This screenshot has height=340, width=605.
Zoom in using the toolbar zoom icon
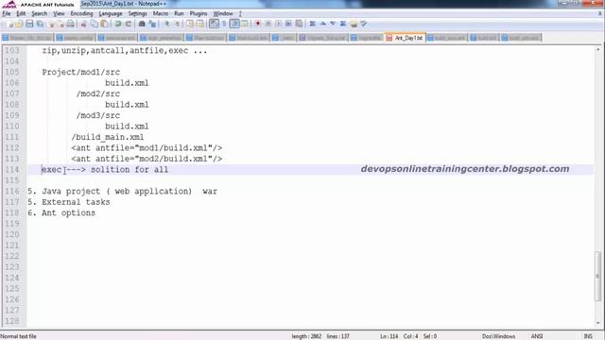pyautogui.click(x=166, y=24)
